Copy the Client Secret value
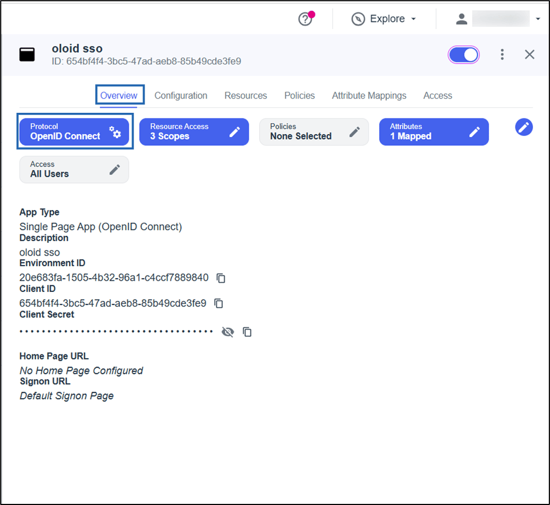Screen dimensions: 550x505 click(247, 331)
